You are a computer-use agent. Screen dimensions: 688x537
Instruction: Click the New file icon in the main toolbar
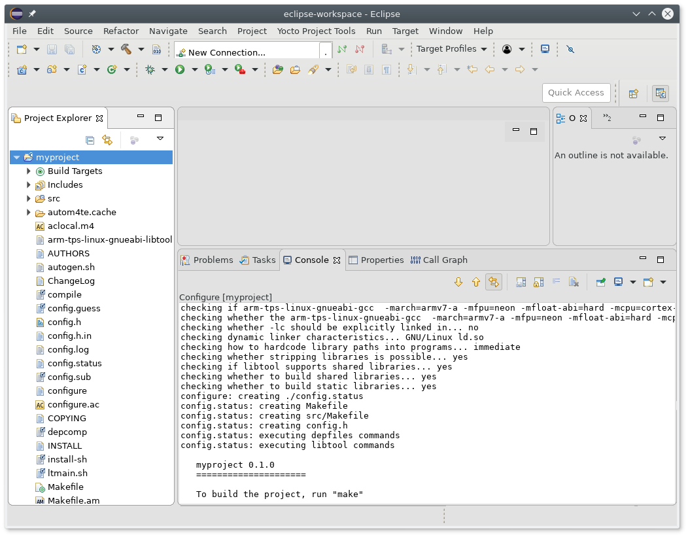click(22, 49)
